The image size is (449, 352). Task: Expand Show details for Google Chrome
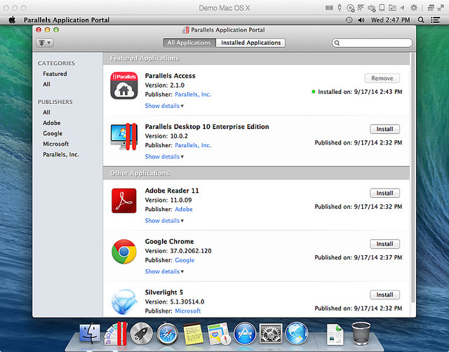pos(164,271)
